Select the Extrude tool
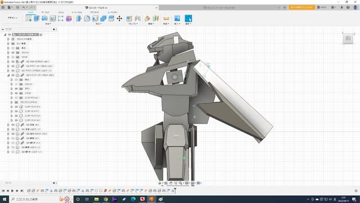The width and height of the screenshot is (360, 203). coord(37,19)
